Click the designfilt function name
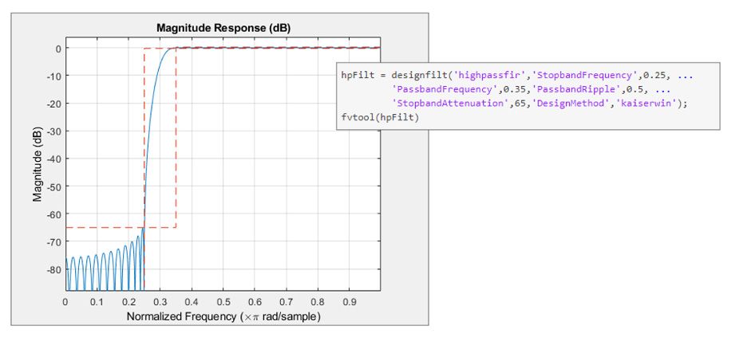The width and height of the screenshot is (739, 341). [420, 75]
